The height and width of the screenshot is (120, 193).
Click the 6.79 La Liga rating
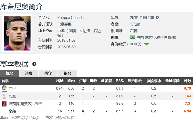point(188,88)
